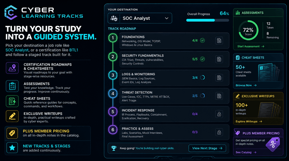
Task: Click the SOC Analyst link in description
Action: [x=17, y=50]
